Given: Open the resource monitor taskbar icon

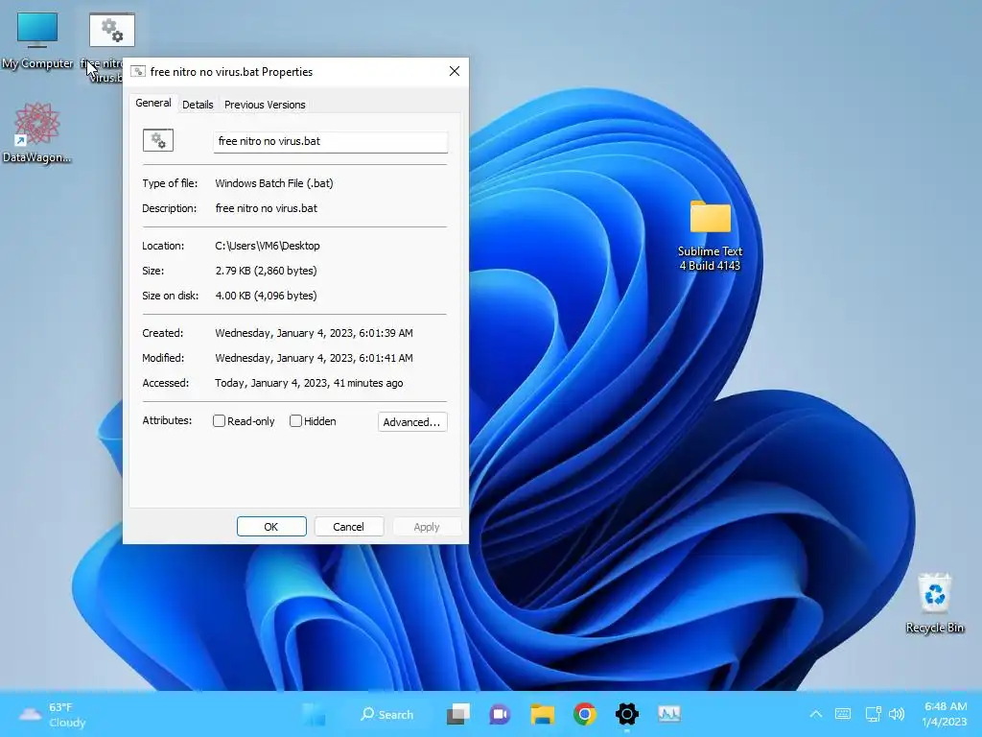Looking at the screenshot, I should click(668, 714).
